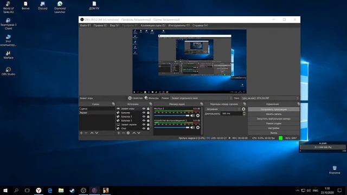Viewport: 347px width, 195px height.
Task: Open the Инструменты menu
Action: tap(179, 25)
